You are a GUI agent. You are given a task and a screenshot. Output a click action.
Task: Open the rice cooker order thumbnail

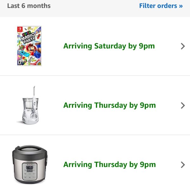pyautogui.click(x=30, y=165)
